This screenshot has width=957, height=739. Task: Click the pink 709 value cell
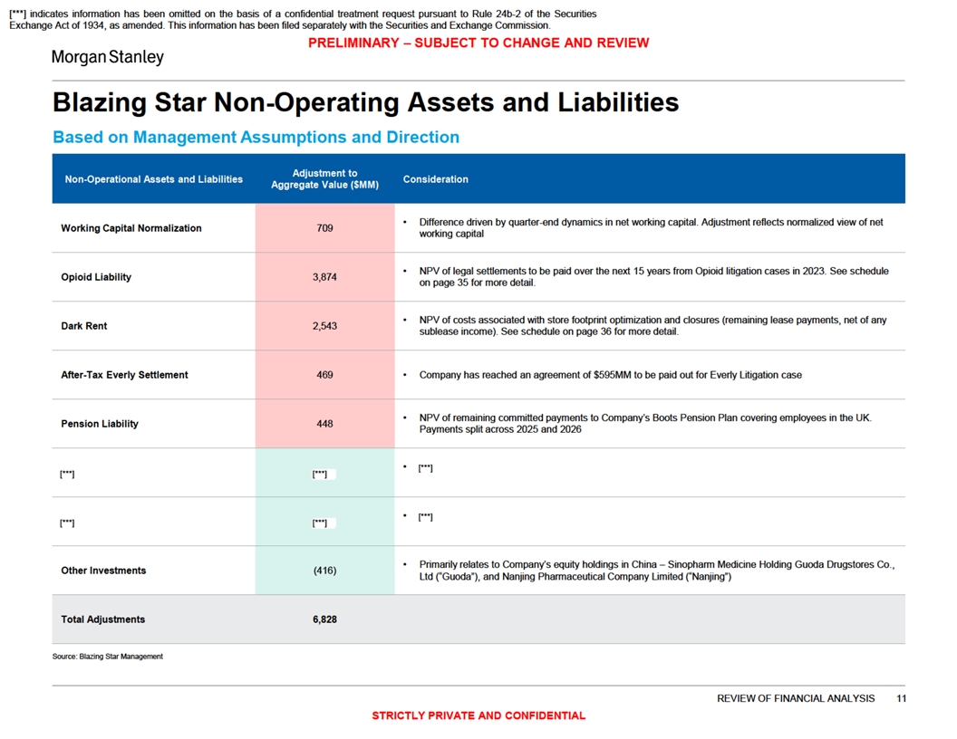[324, 228]
